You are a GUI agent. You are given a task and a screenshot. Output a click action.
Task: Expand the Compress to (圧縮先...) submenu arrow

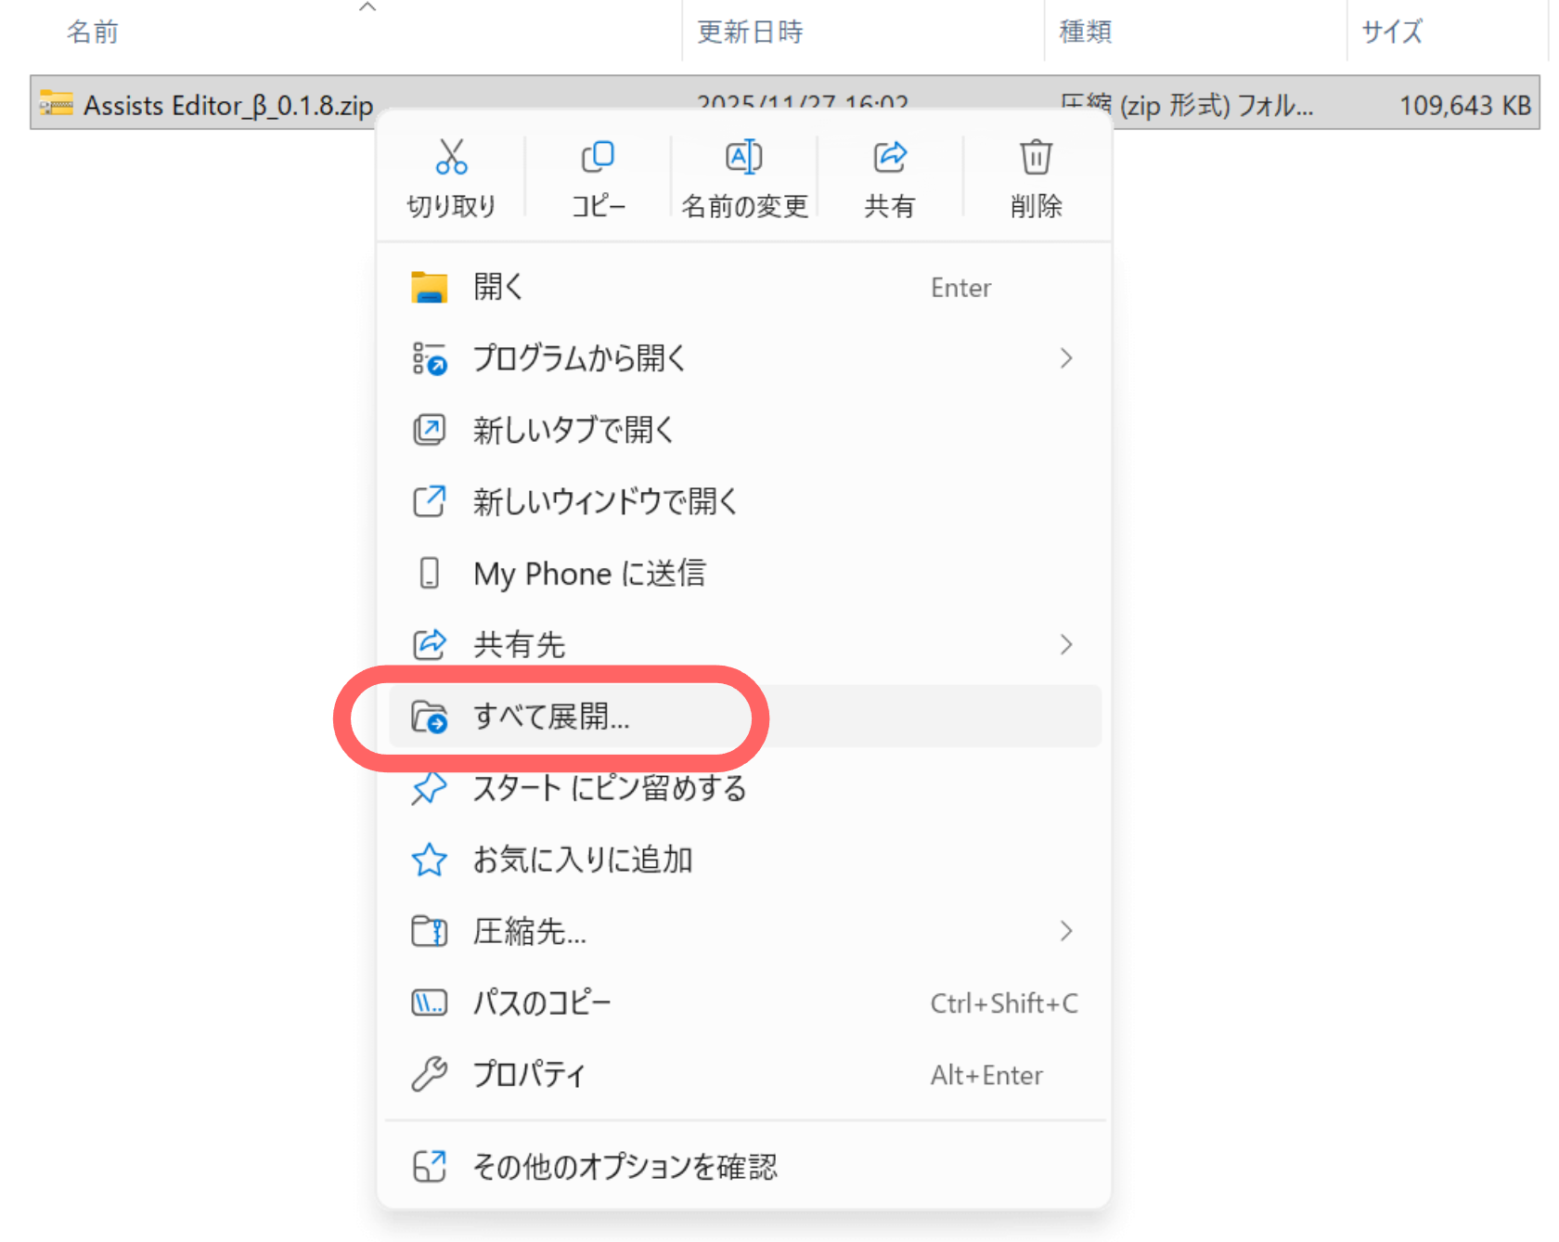pyautogui.click(x=1066, y=931)
